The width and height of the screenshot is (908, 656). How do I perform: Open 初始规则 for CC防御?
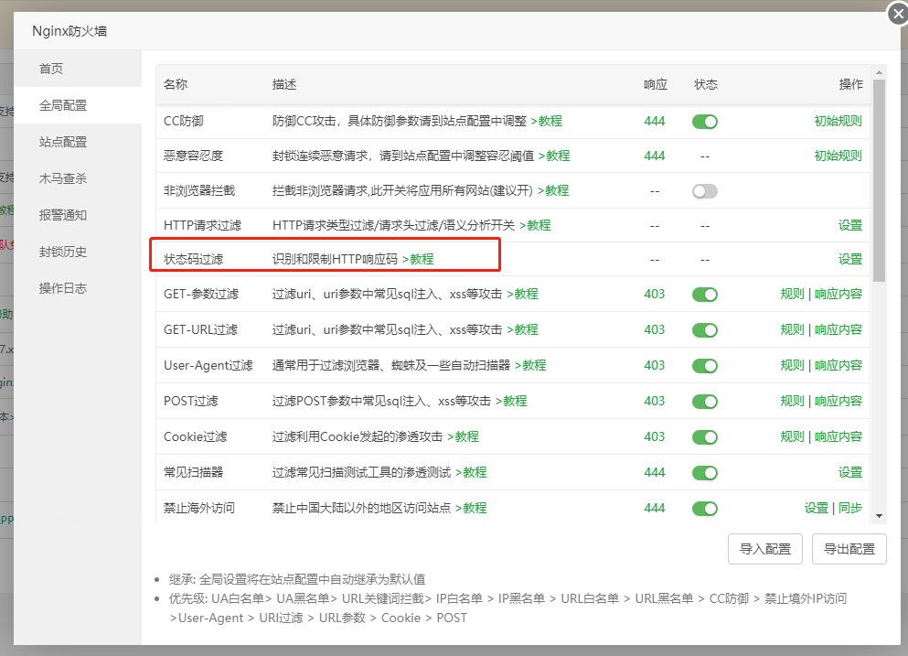838,121
